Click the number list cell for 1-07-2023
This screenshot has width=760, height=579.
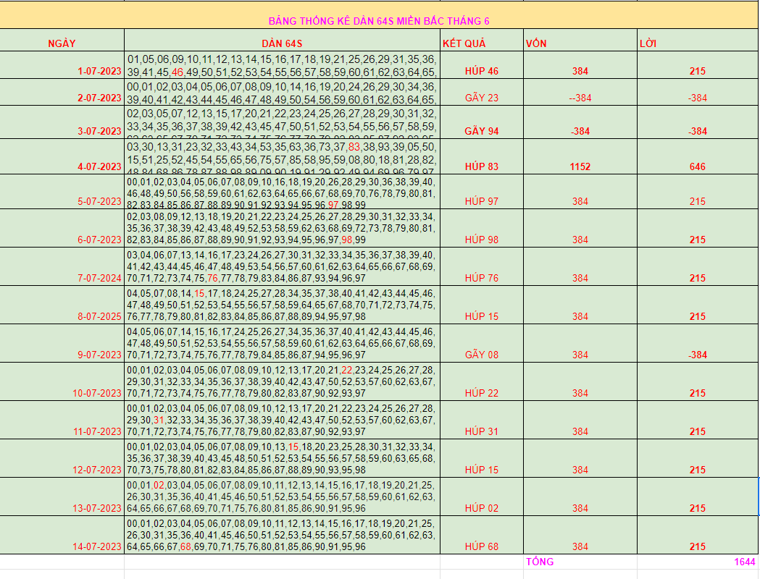click(282, 65)
